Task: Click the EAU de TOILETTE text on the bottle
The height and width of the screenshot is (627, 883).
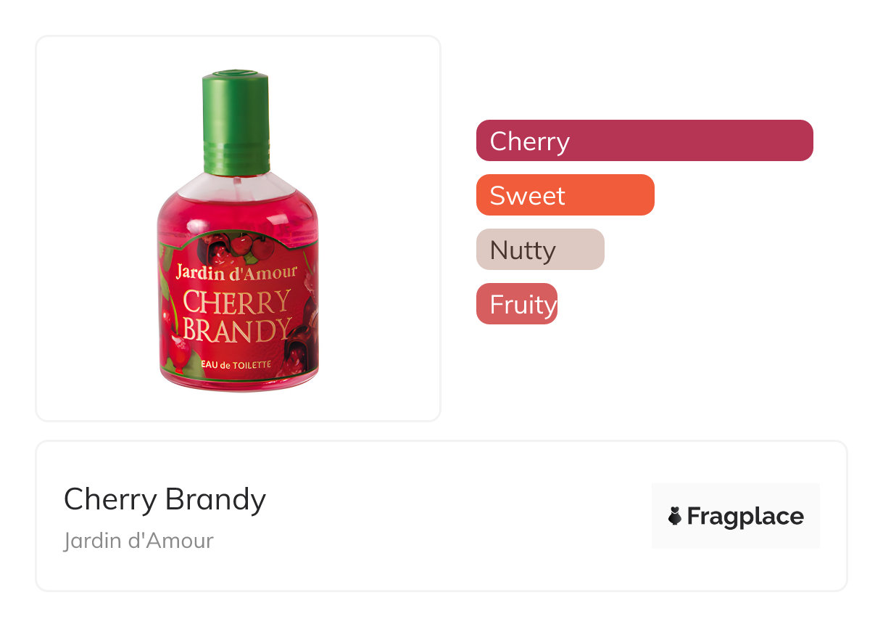Action: (236, 366)
